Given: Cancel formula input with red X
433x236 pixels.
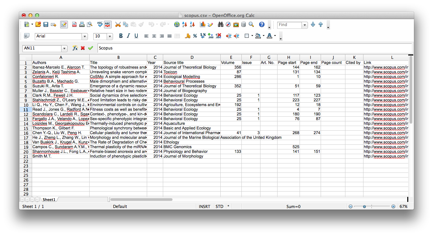Looking at the screenshot, I should tap(83, 48).
